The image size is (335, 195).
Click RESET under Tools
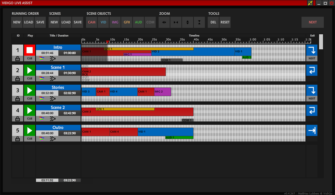pyautogui.click(x=225, y=22)
